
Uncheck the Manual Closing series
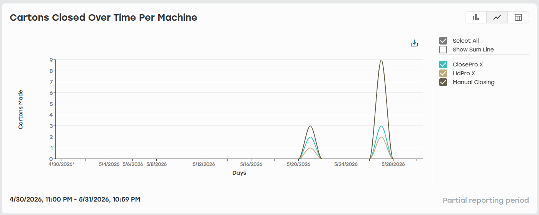pyautogui.click(x=443, y=82)
